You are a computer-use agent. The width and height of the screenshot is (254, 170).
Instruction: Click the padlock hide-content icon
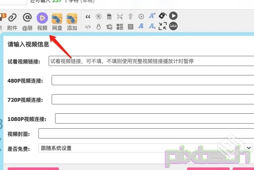click(x=99, y=26)
